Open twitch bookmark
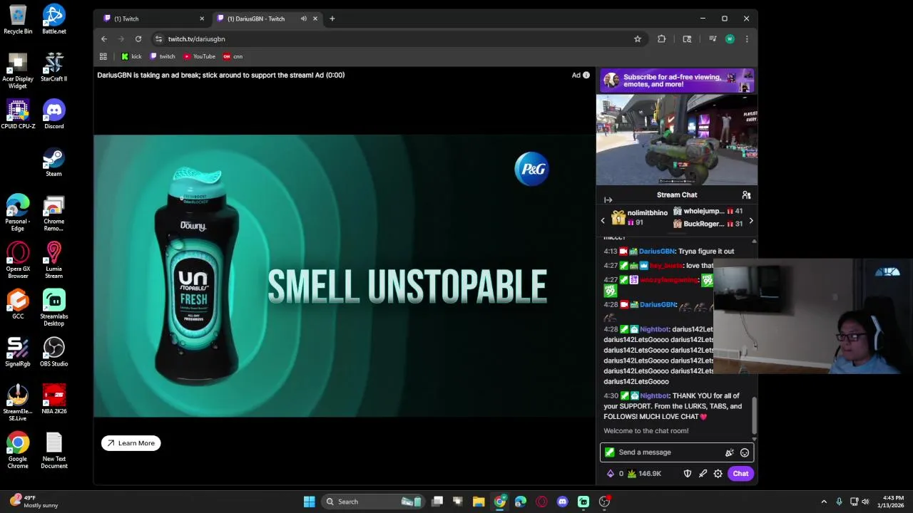The width and height of the screenshot is (913, 513). pos(163,56)
